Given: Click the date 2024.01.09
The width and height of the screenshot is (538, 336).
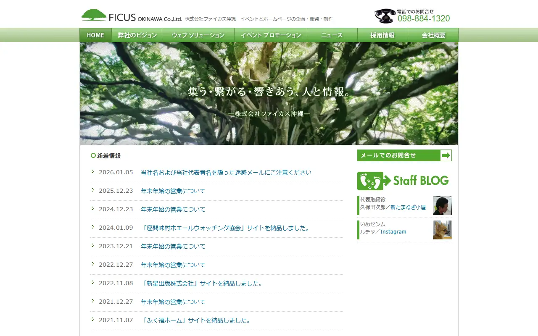Looking at the screenshot, I should click(x=116, y=228).
